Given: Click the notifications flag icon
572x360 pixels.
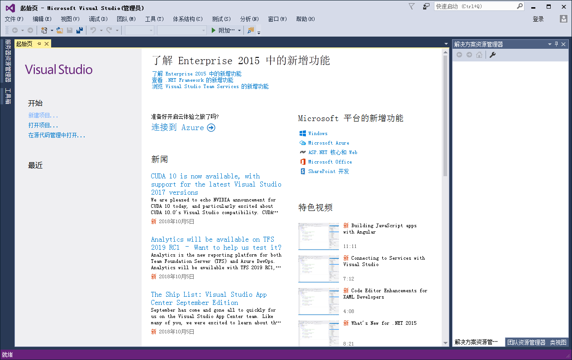Looking at the screenshot, I should click(x=411, y=6).
